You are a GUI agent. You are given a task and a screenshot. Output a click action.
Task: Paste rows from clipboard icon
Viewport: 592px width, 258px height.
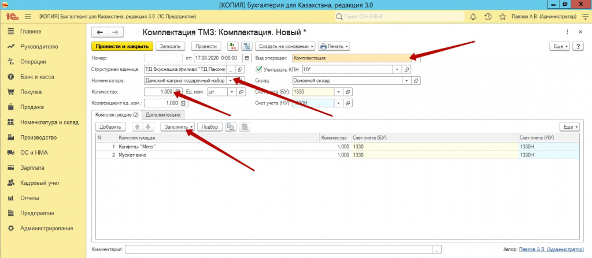(245, 127)
